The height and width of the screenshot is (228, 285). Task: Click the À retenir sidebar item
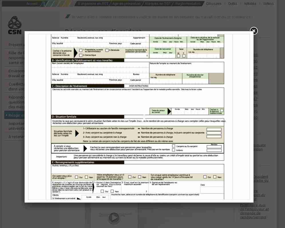tap(16, 137)
